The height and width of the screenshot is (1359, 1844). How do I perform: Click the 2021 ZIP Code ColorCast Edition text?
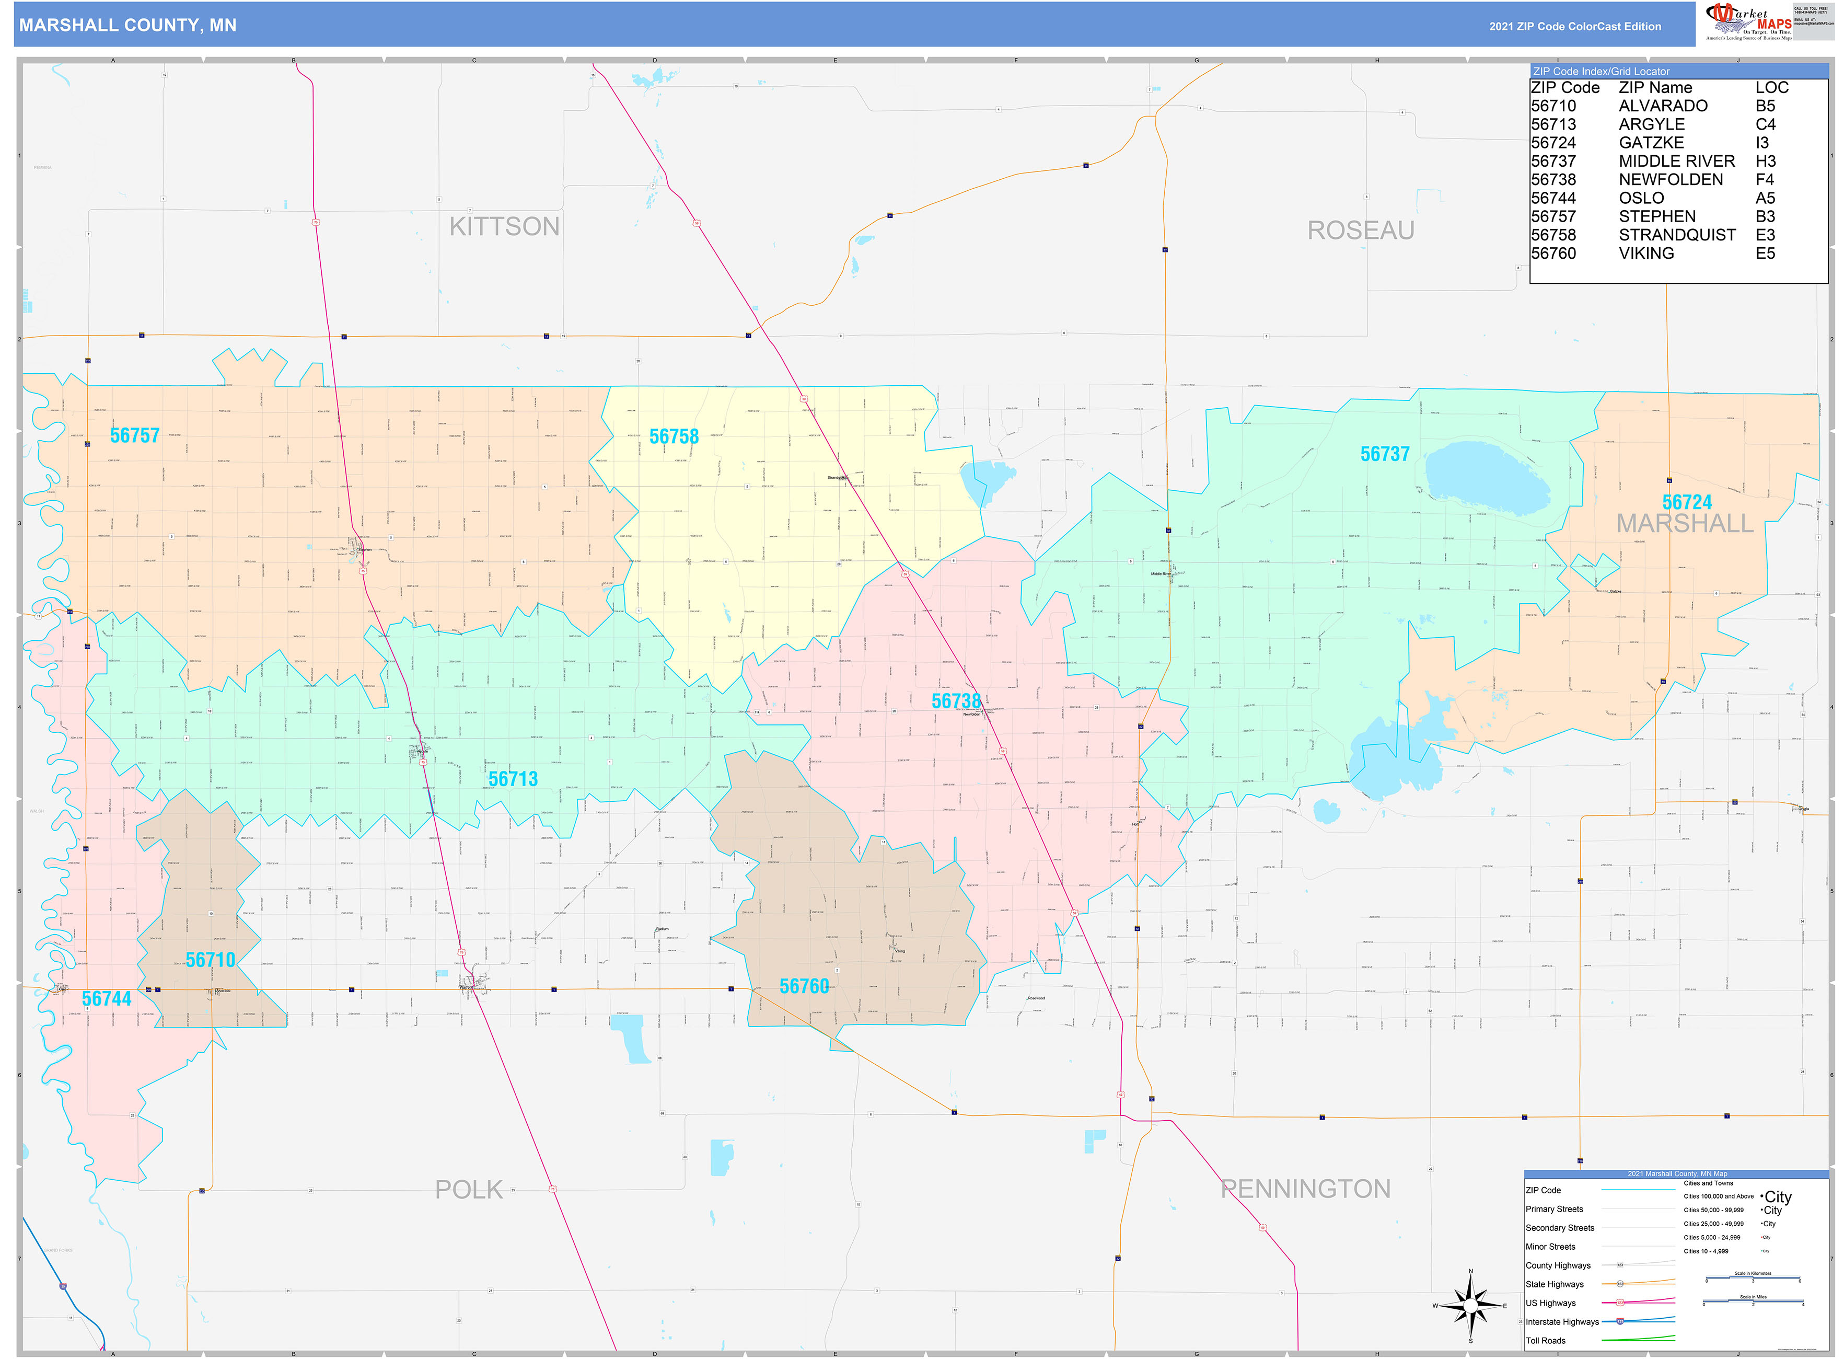(x=1574, y=26)
